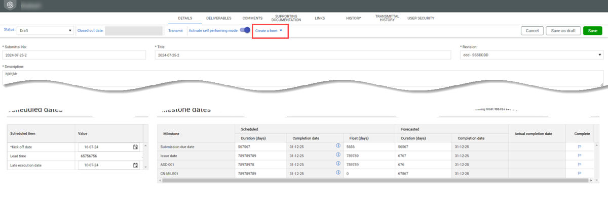Viewport: 608px width, 210px height.
Task: Open the Status dropdown showing Draft
Action: [x=45, y=30]
